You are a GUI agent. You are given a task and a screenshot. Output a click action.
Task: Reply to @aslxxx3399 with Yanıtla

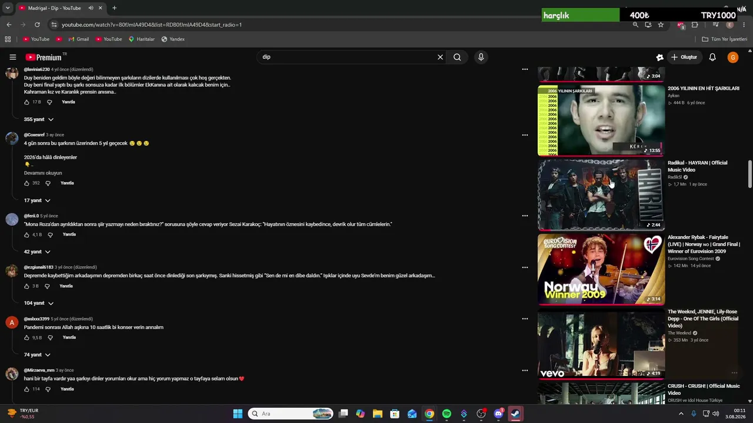tap(69, 338)
